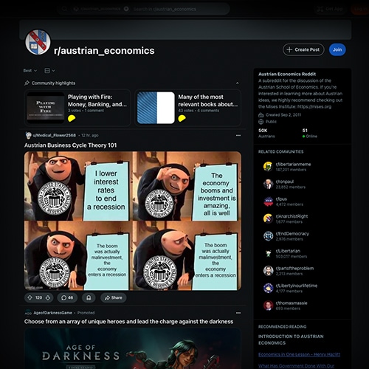Click the r/libertarianmeme community icon
This screenshot has height=369, width=369.
point(268,167)
